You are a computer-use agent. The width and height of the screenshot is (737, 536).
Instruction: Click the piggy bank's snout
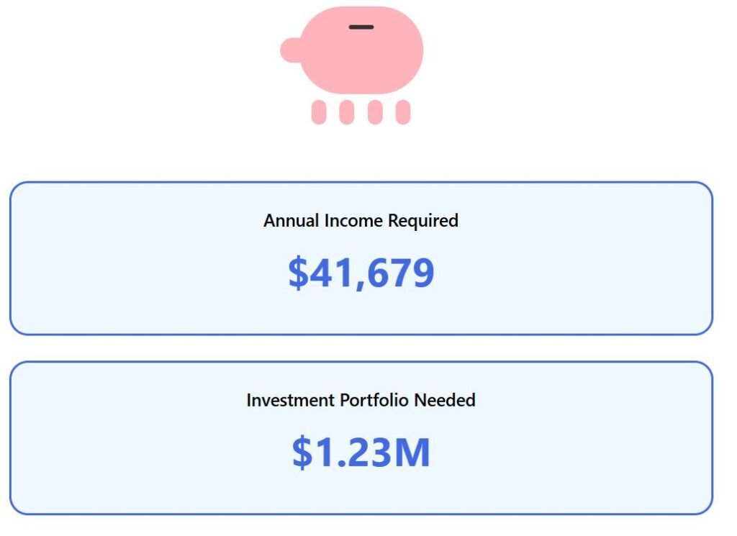point(291,49)
